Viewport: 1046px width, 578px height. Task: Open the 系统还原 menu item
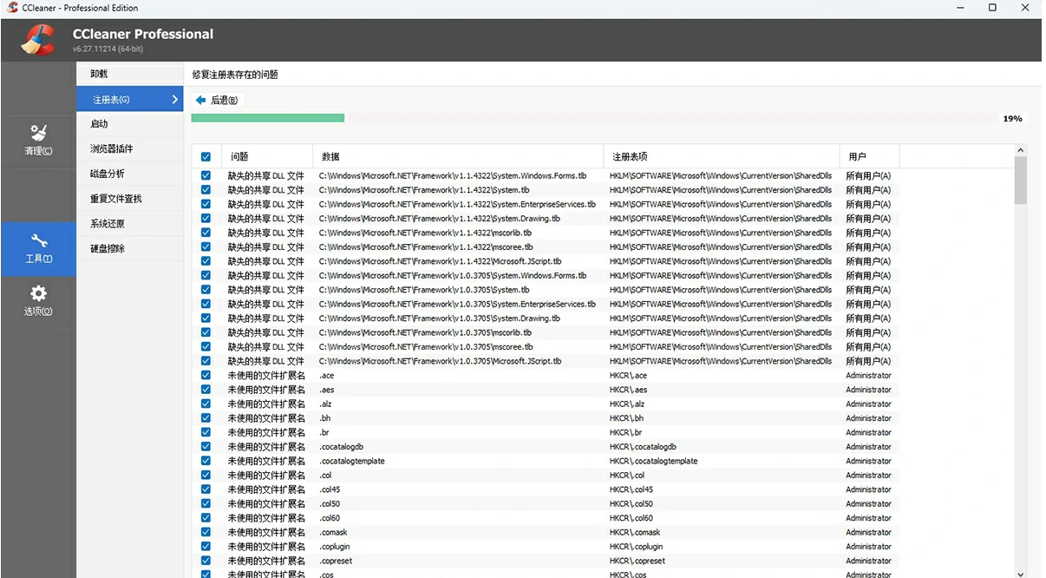130,224
